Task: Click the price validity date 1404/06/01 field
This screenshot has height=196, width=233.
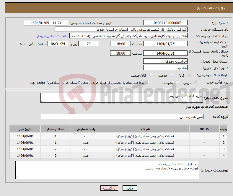Action: coord(165,53)
